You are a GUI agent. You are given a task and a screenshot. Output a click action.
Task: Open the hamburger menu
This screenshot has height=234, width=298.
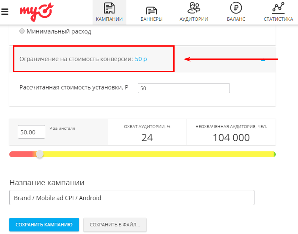click(x=5, y=11)
